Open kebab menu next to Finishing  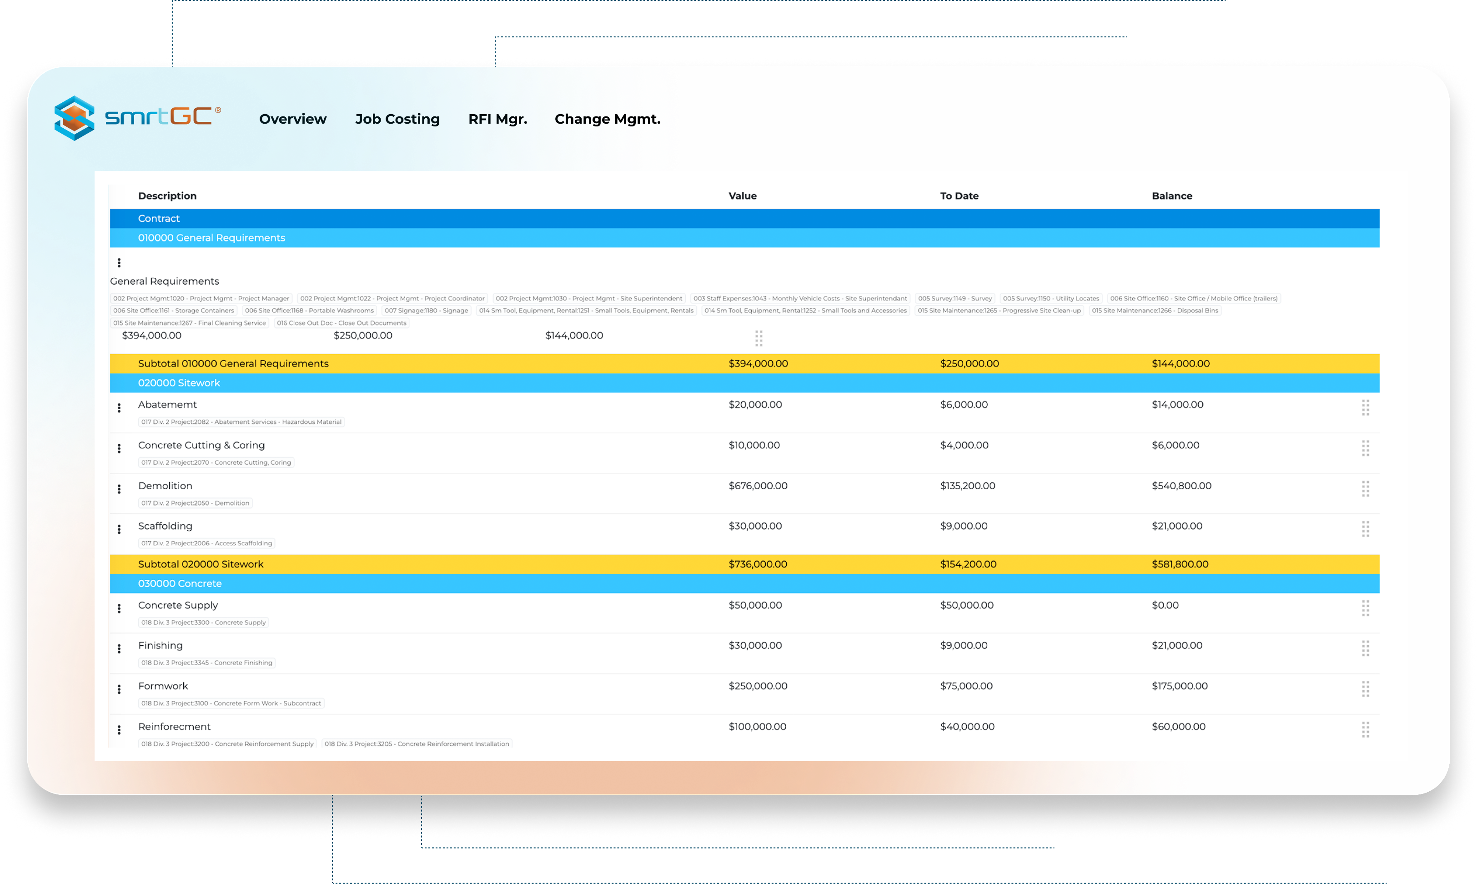pos(119,649)
